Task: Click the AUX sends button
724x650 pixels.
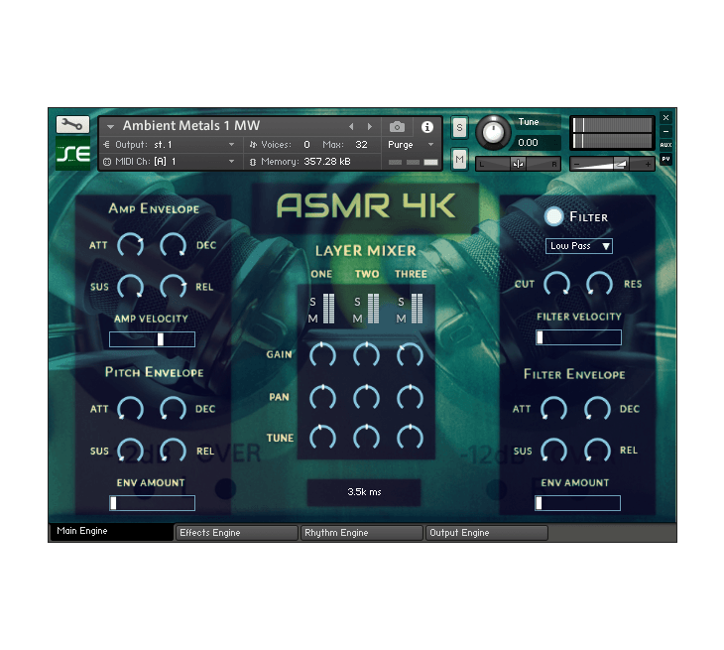Action: pos(665,145)
